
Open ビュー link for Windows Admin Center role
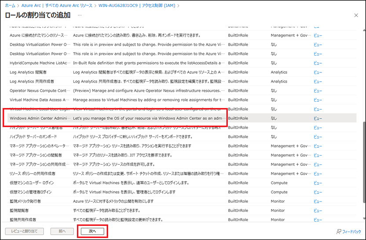tap(318, 118)
